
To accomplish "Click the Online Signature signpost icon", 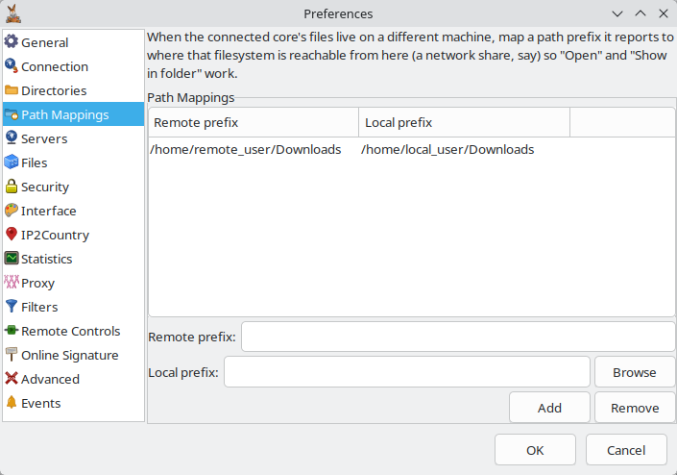I will click(x=12, y=355).
